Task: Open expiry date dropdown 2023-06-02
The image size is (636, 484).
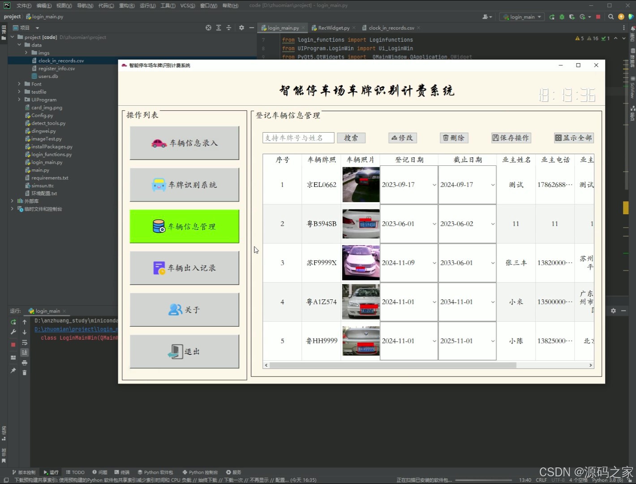Action: tap(493, 224)
